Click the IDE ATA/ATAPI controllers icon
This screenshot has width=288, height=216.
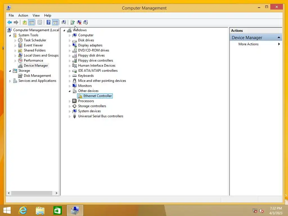74,71
